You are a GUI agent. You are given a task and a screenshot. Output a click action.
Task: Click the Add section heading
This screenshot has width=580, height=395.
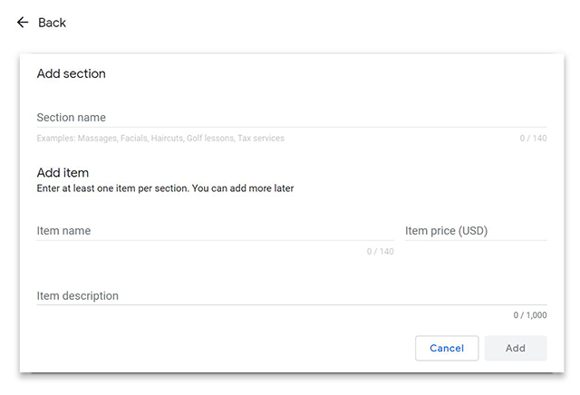pos(72,73)
